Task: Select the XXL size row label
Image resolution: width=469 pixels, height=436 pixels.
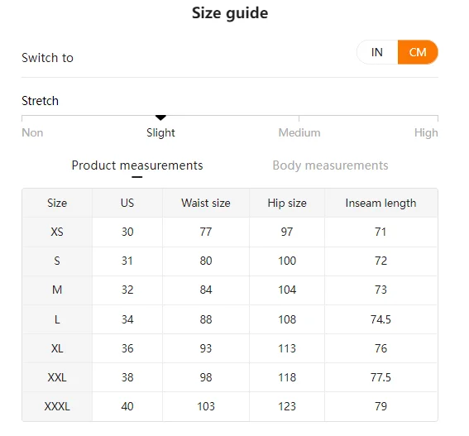Action: 57,377
